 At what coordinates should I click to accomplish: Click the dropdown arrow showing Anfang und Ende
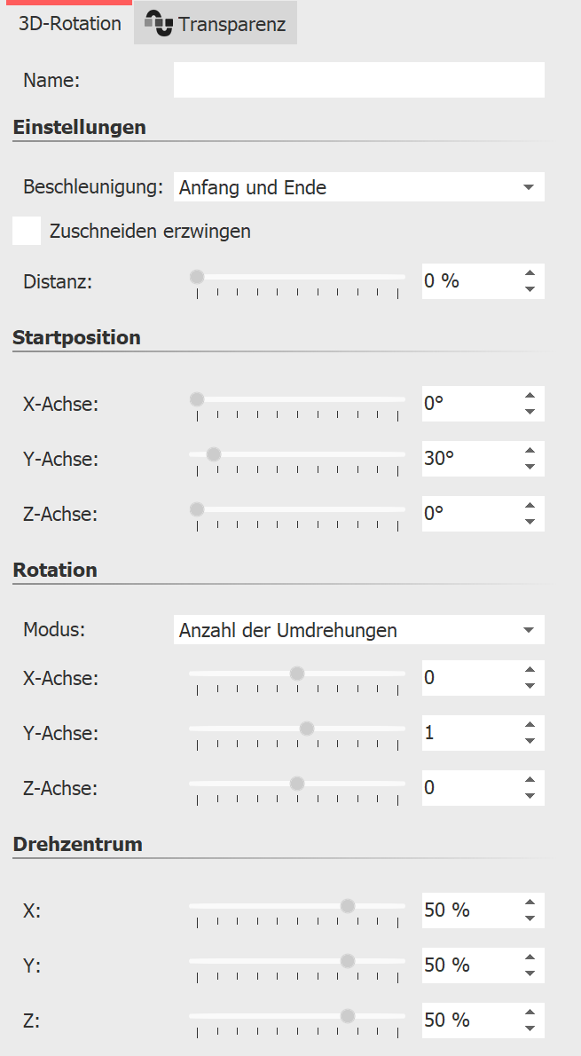(x=530, y=187)
